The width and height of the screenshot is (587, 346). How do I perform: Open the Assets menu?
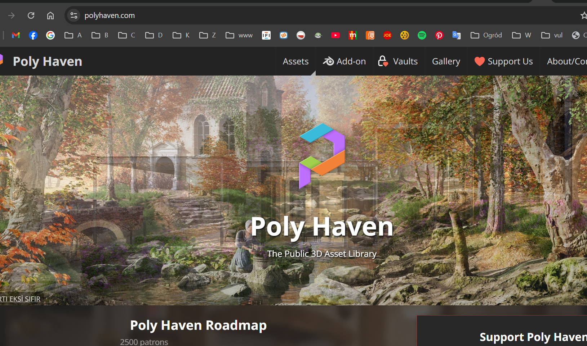click(295, 62)
